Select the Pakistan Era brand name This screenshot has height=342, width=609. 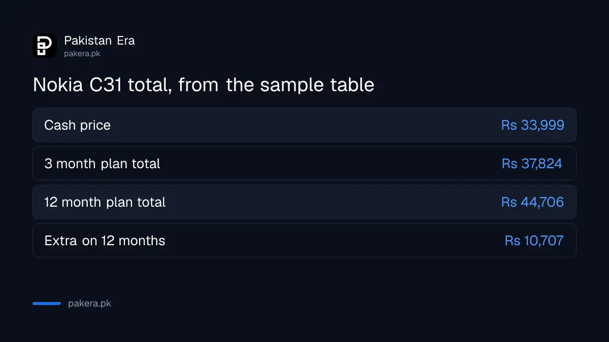pos(99,41)
